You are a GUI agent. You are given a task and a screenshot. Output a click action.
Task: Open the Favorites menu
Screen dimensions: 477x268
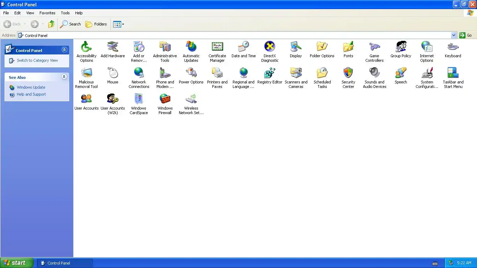47,13
